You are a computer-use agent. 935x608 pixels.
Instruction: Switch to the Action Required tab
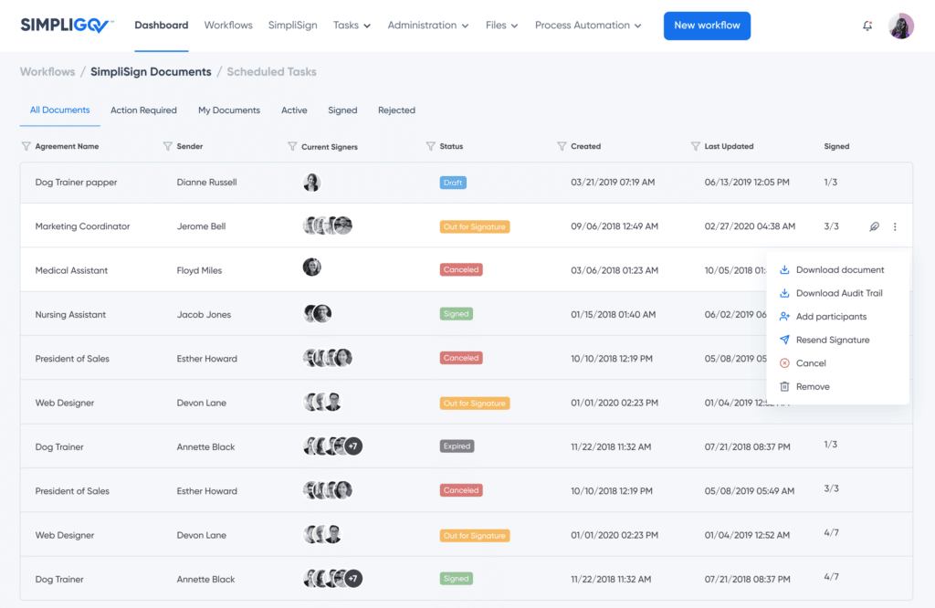pos(143,110)
